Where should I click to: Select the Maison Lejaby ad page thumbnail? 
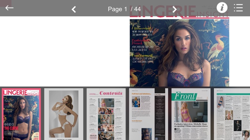[x=64, y=114]
